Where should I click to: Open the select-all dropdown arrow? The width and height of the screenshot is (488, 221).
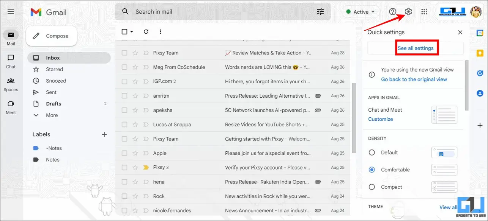point(132,32)
